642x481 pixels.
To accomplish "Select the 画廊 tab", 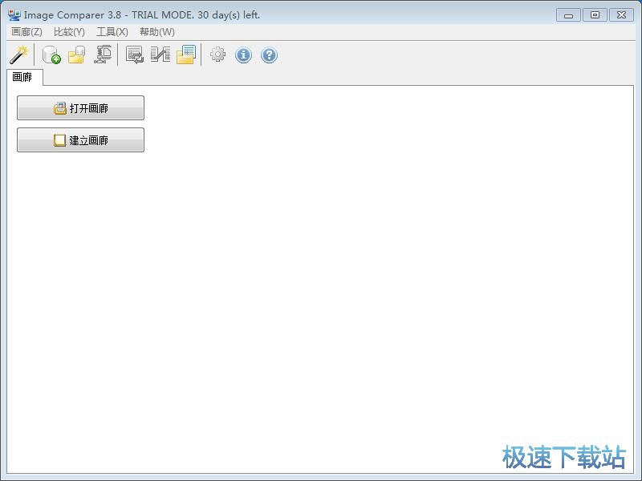I will 25,77.
